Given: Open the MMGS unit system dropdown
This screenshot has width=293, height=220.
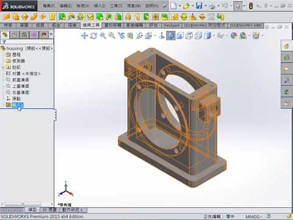Looking at the screenshot, I should click(x=253, y=216).
